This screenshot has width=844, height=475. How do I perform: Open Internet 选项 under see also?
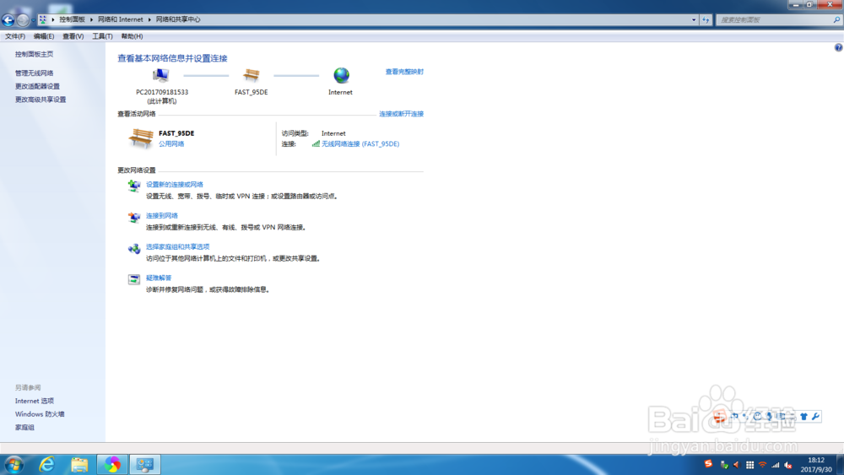pyautogui.click(x=35, y=401)
